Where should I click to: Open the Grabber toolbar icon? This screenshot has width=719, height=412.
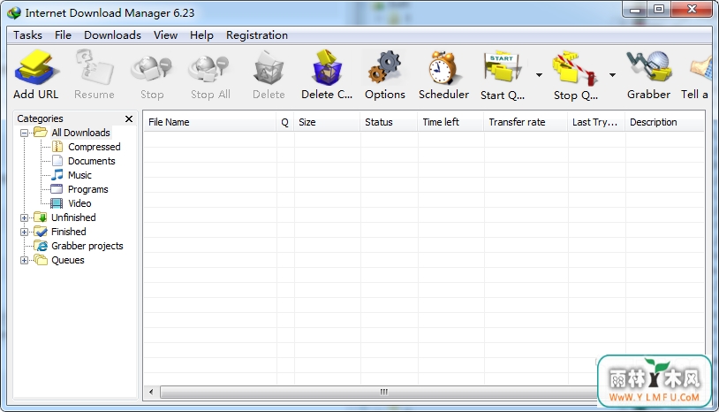649,67
